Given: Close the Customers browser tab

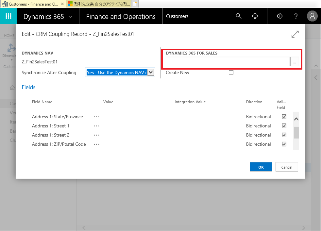Looking at the screenshot, I should tap(62, 4).
